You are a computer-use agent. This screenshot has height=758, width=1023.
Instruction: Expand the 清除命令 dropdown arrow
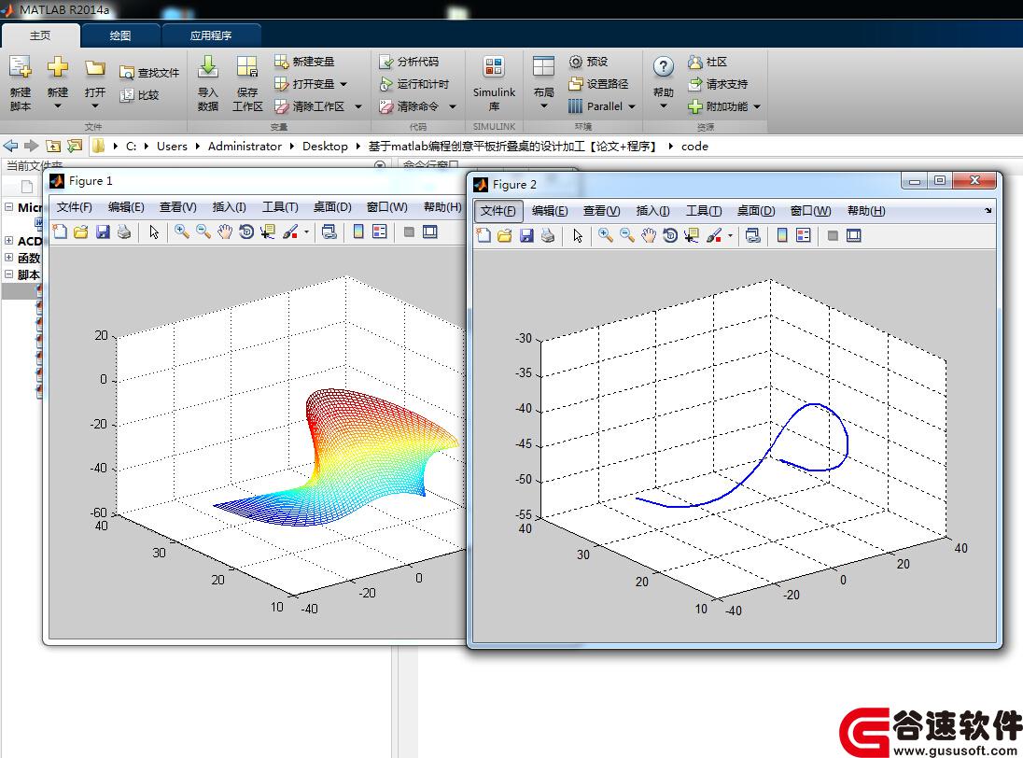[452, 106]
